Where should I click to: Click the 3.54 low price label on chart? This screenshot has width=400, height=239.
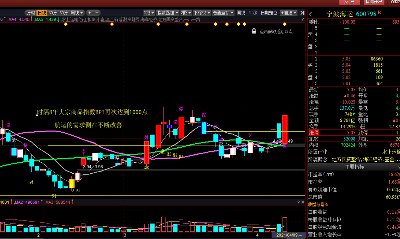76,191
